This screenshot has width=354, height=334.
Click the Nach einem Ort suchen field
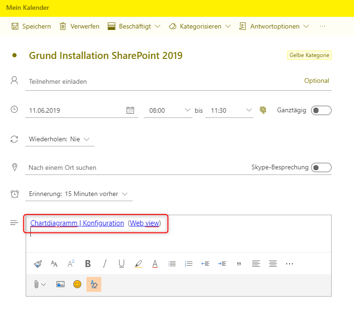tap(135, 167)
